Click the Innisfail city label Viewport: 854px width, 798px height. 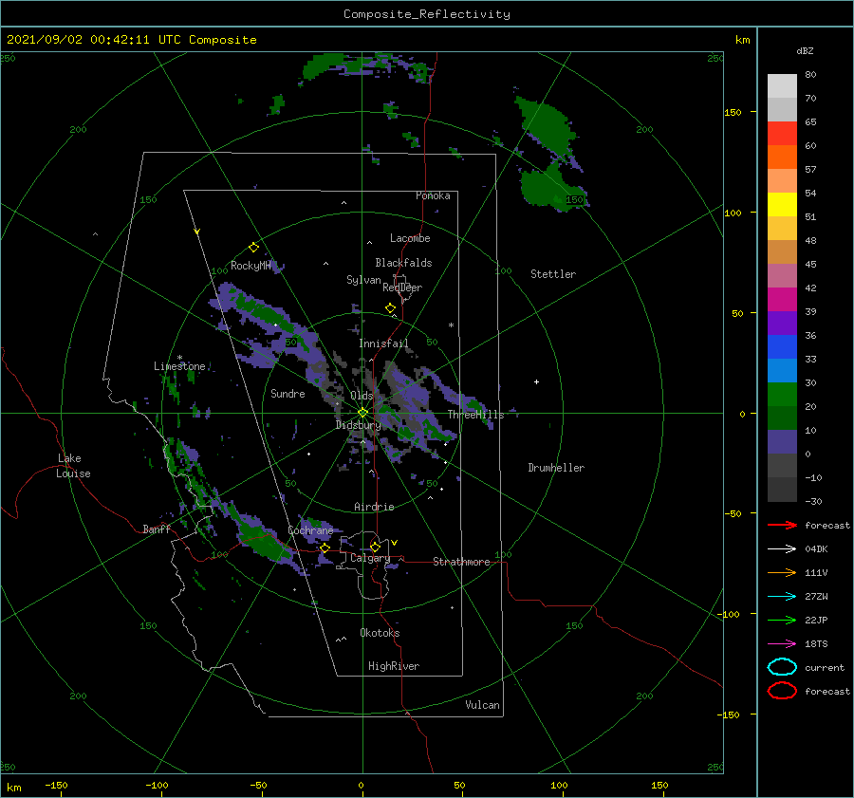point(383,343)
